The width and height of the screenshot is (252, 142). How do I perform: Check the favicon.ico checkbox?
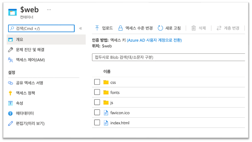tap(97, 112)
